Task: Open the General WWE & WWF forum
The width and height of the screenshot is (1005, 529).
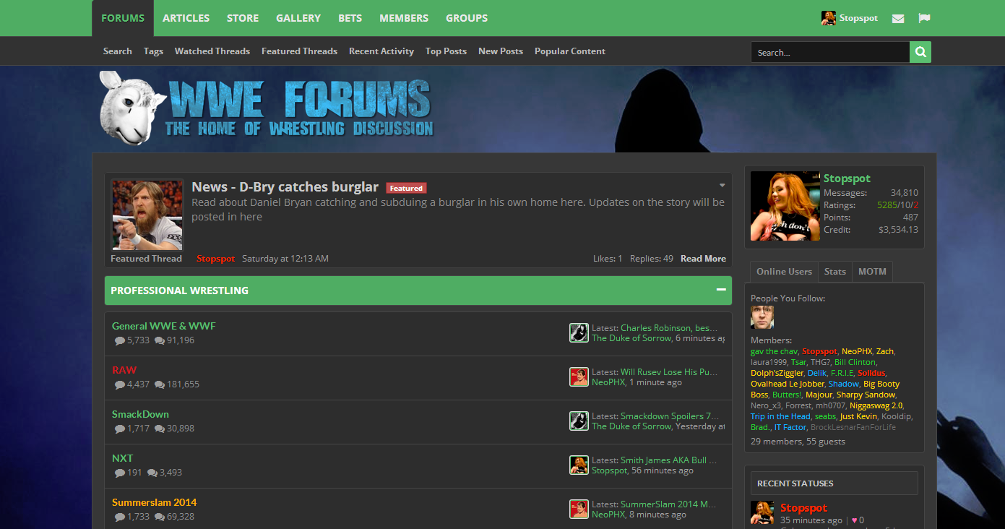Action: pos(164,326)
